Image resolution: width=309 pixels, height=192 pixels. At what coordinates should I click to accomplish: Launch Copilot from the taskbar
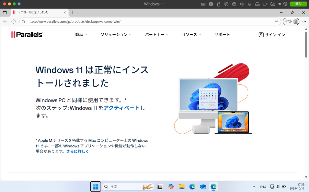point(171,187)
